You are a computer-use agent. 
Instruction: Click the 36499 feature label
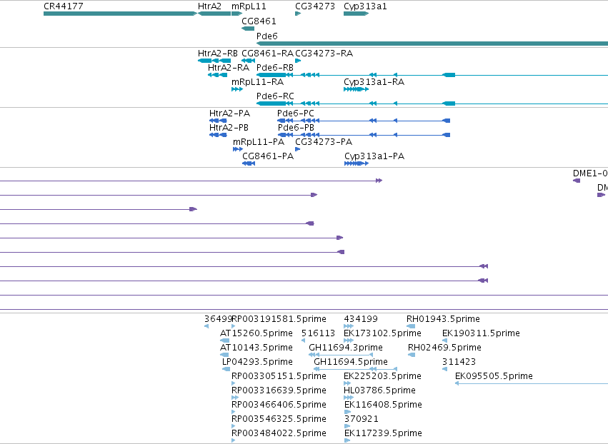tap(219, 319)
